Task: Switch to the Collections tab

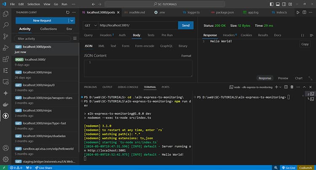Action: coord(48,29)
